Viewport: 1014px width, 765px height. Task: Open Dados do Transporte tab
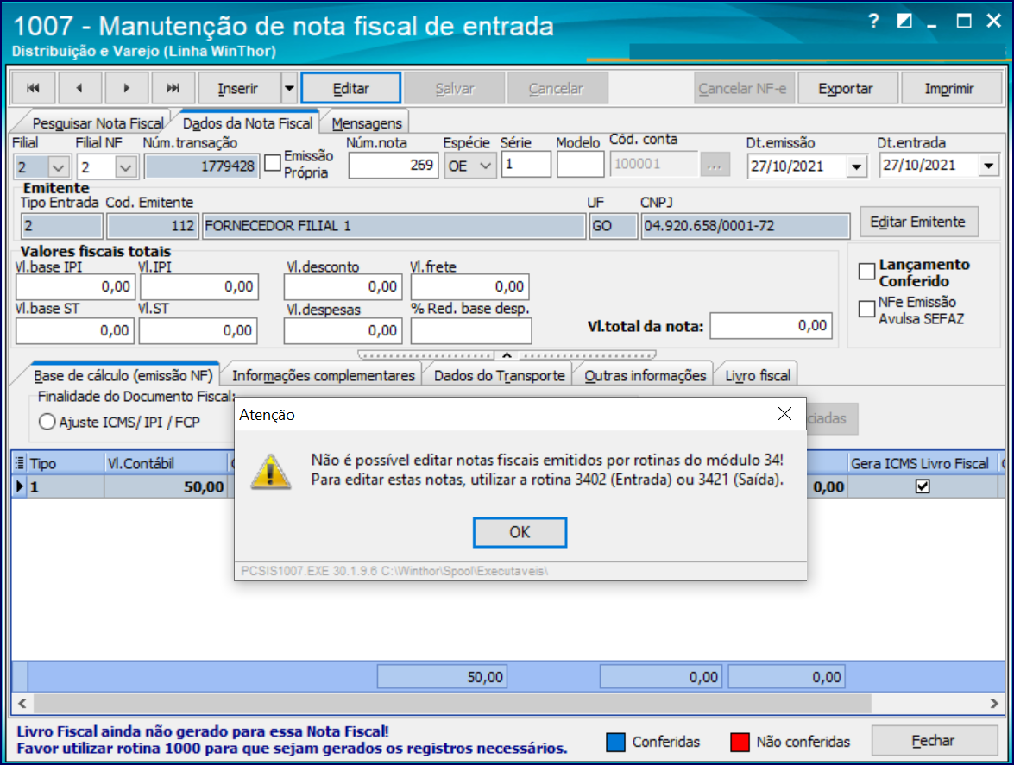pyautogui.click(x=500, y=375)
